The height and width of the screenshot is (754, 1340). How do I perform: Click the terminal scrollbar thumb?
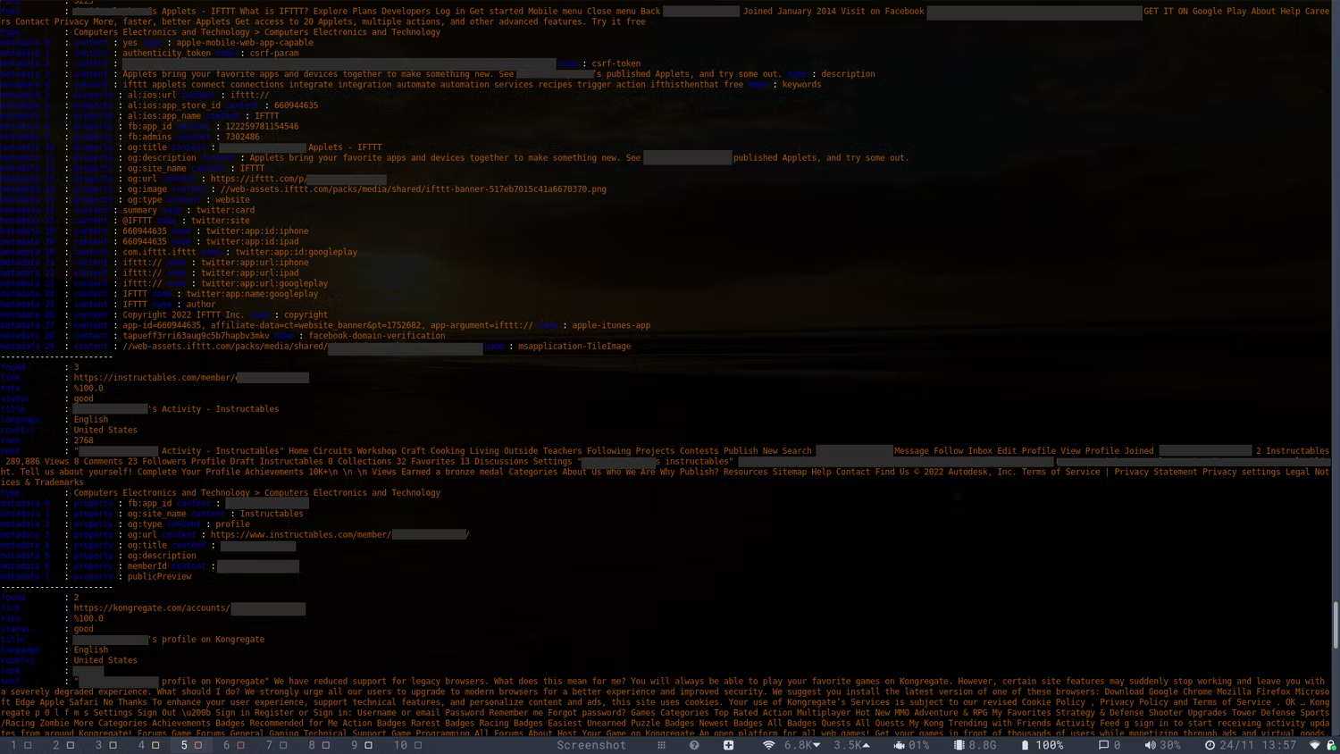pyautogui.click(x=1336, y=624)
